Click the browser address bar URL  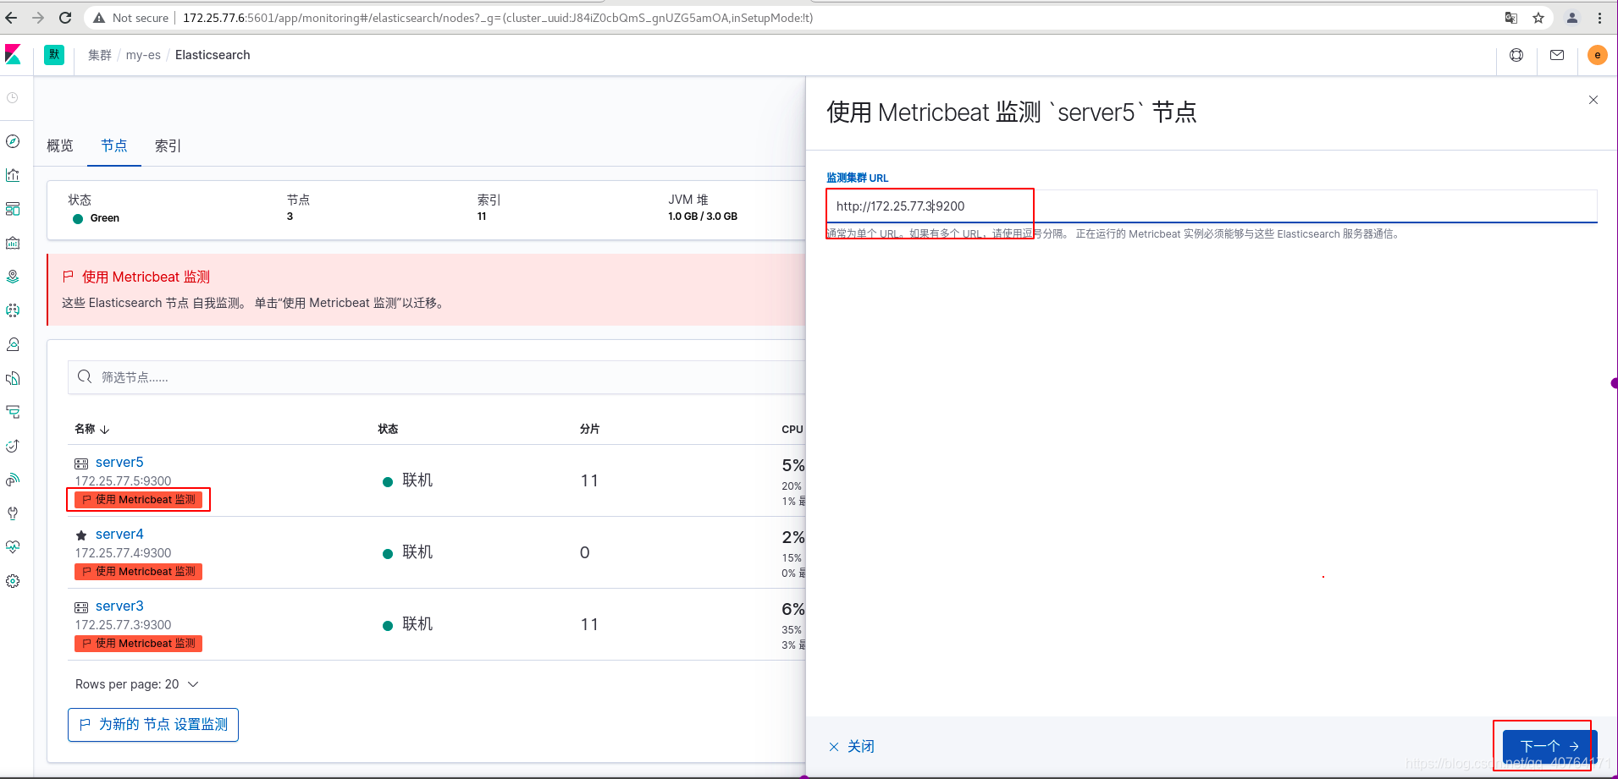pos(498,18)
